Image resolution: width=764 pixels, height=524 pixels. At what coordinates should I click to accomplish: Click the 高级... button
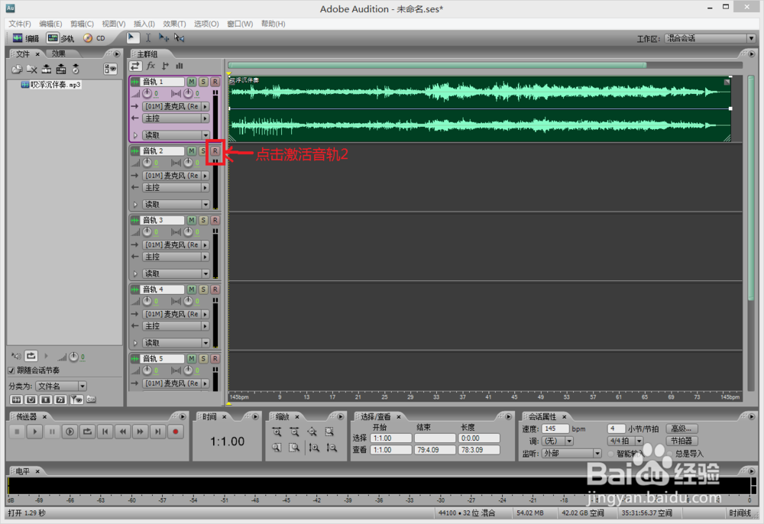pos(681,429)
